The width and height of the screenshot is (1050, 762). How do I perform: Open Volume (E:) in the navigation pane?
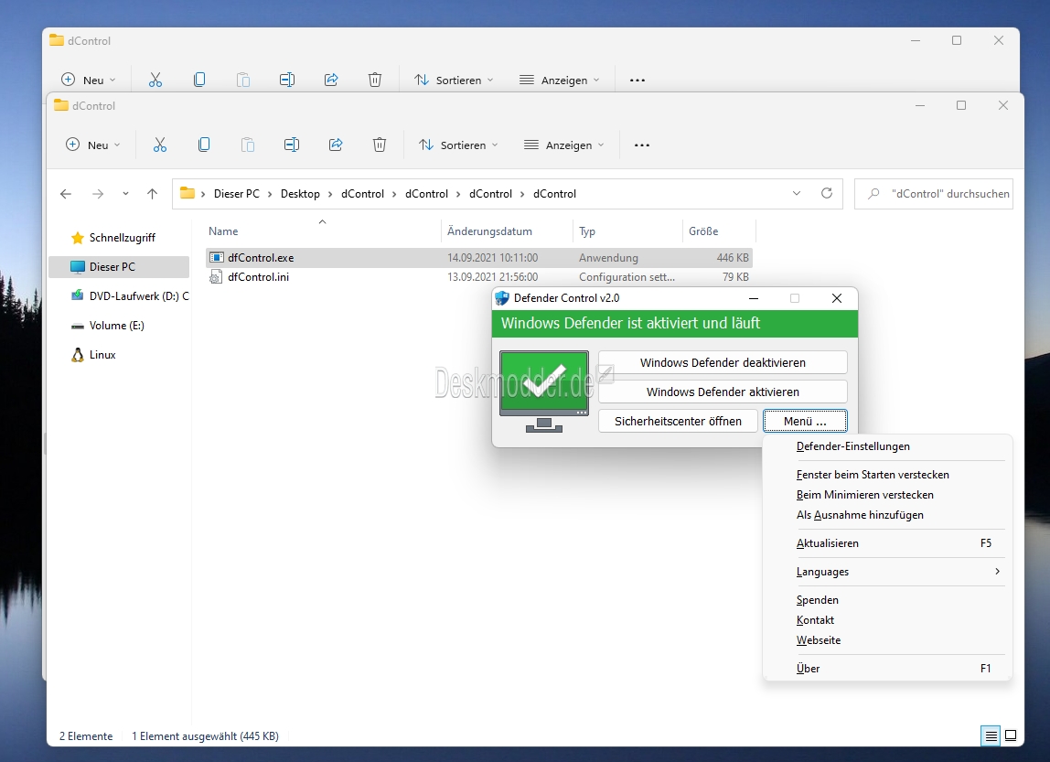pos(119,326)
